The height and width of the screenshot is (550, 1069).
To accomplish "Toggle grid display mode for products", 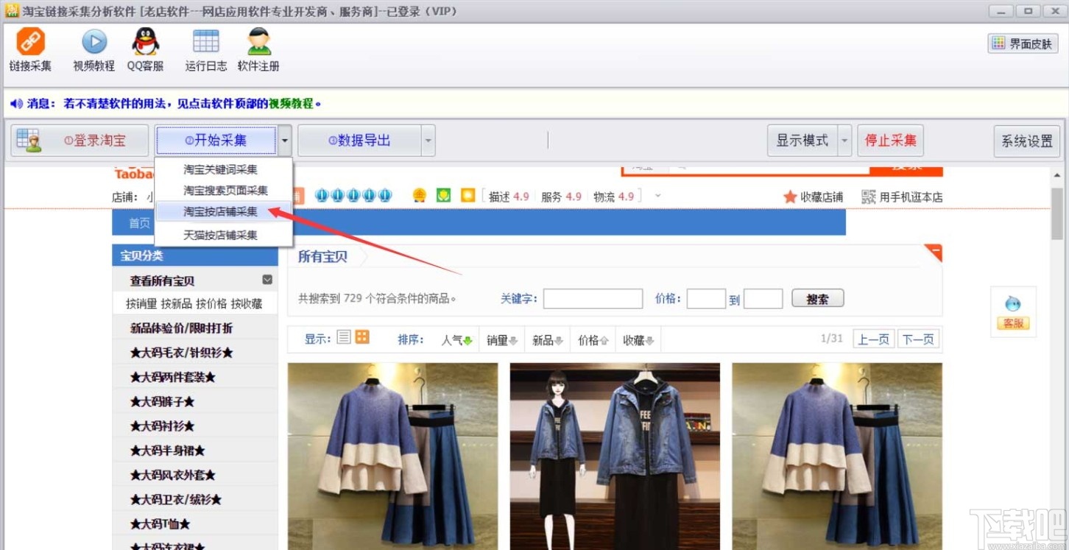I will [x=361, y=336].
